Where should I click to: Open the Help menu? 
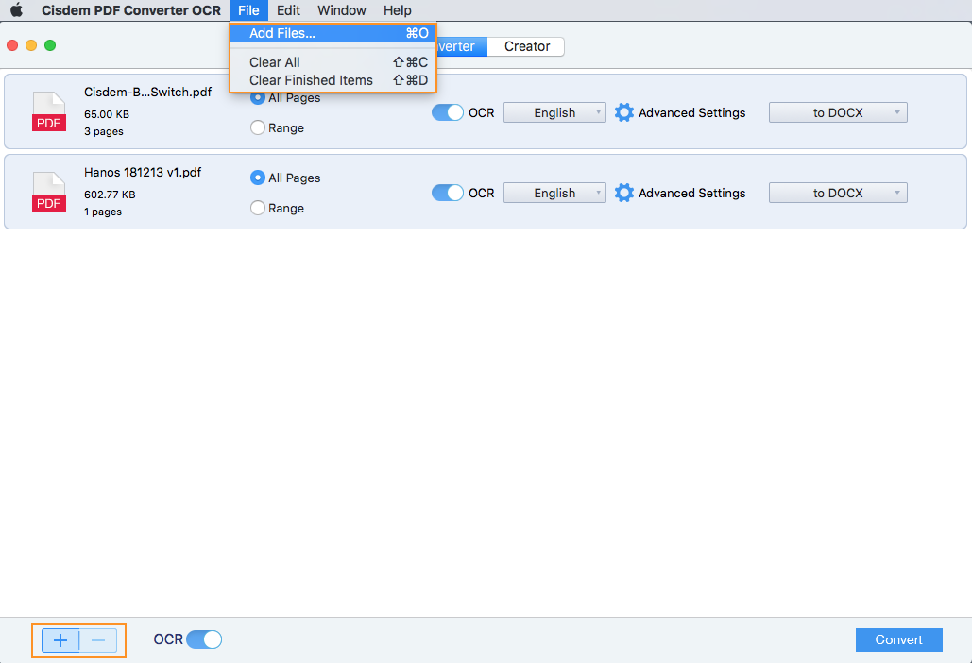(397, 9)
